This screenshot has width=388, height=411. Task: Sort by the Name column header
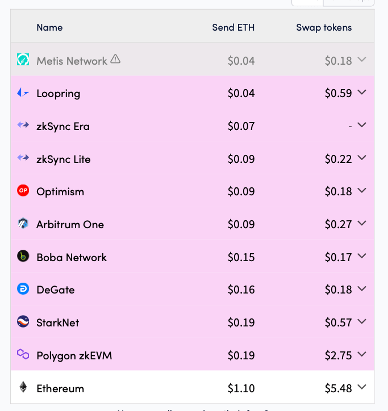coord(49,27)
